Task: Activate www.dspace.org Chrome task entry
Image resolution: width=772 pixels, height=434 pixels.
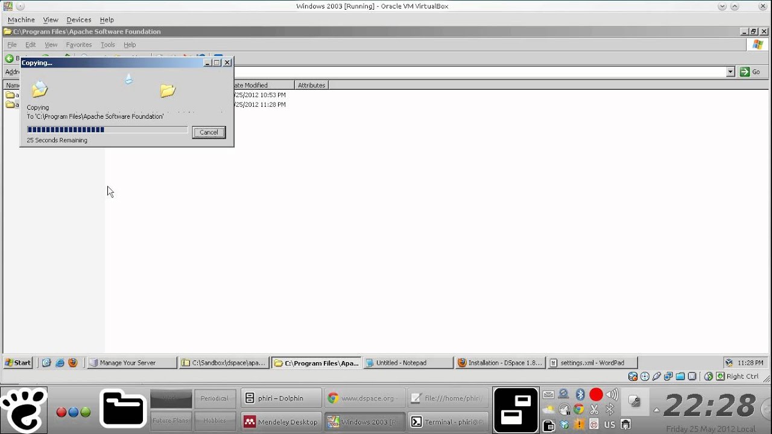Action: 364,398
